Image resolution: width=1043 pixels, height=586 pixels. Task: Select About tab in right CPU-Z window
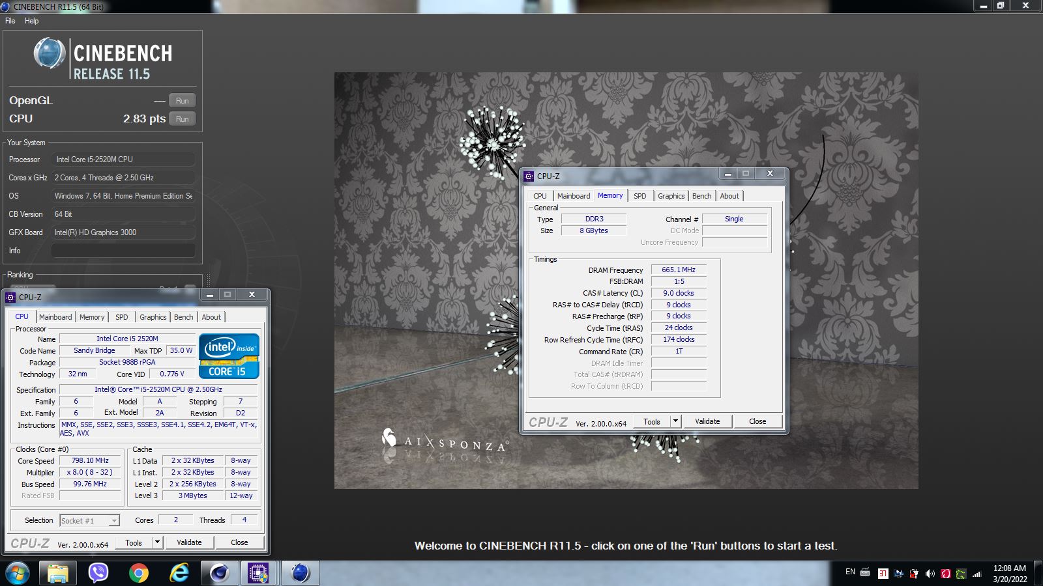729,196
